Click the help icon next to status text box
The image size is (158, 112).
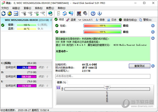pyautogui.click(x=153, y=38)
